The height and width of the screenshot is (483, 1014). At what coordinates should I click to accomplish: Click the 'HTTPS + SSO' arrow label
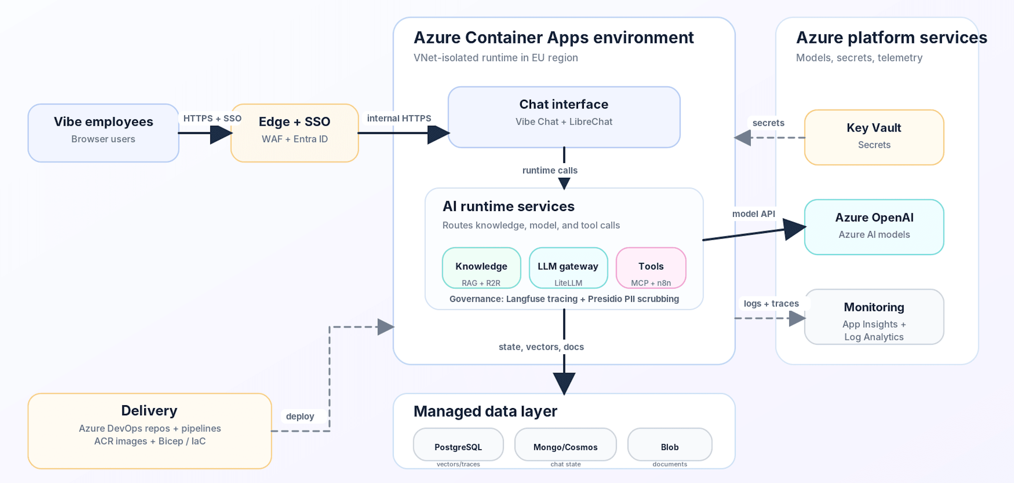[212, 118]
